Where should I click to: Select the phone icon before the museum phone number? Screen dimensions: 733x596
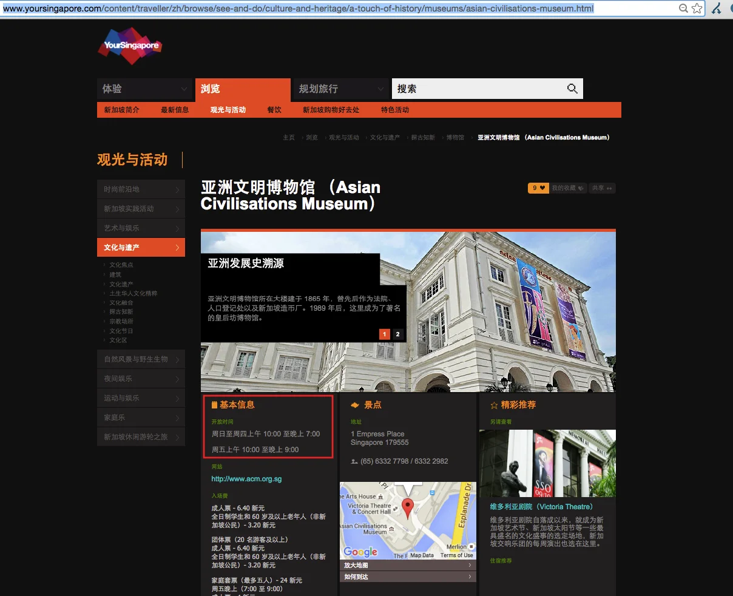click(354, 462)
